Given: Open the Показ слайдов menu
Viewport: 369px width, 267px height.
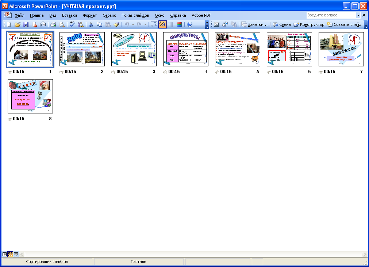Looking at the screenshot, I should (x=135, y=15).
